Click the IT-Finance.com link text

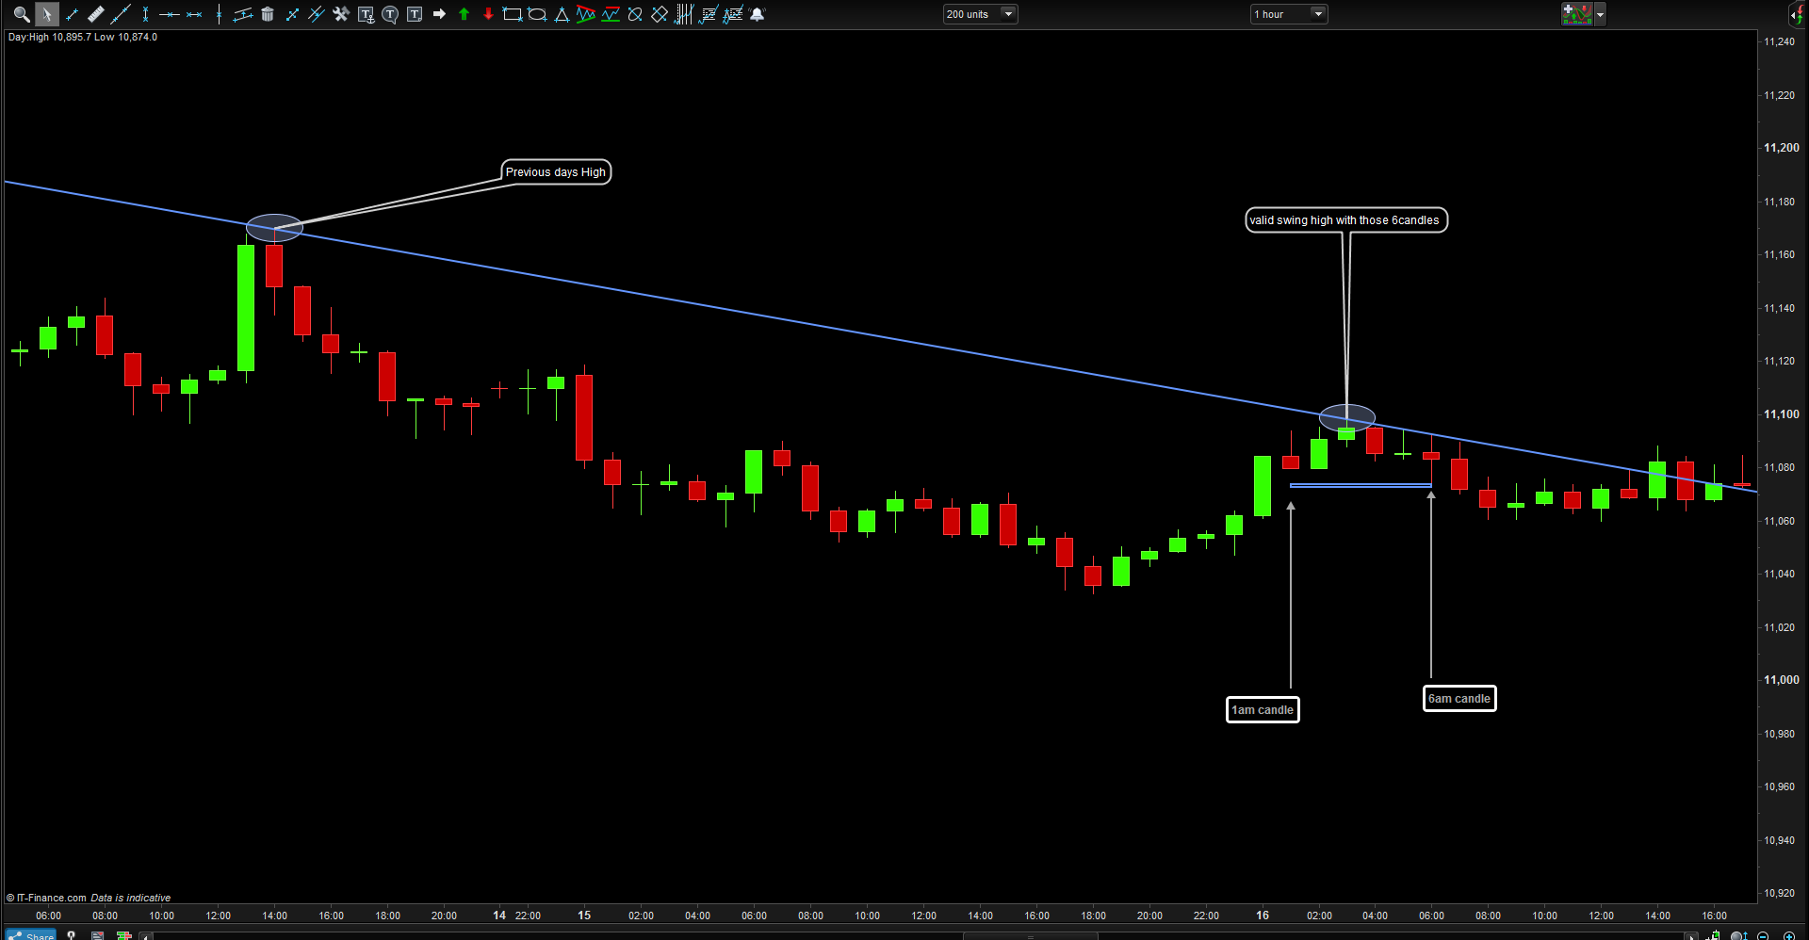coord(52,899)
